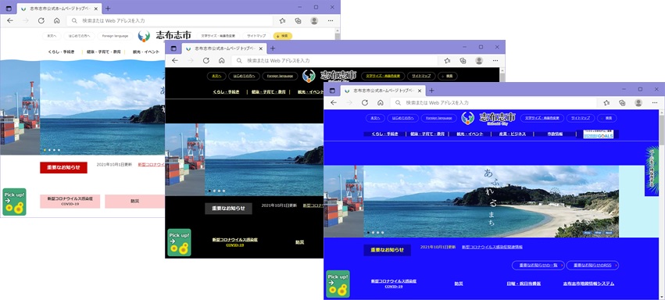Open profile avatar in the black window

[479, 61]
